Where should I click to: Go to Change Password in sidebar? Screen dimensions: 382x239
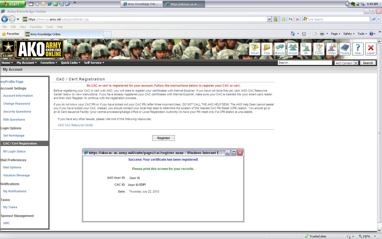pos(16,104)
